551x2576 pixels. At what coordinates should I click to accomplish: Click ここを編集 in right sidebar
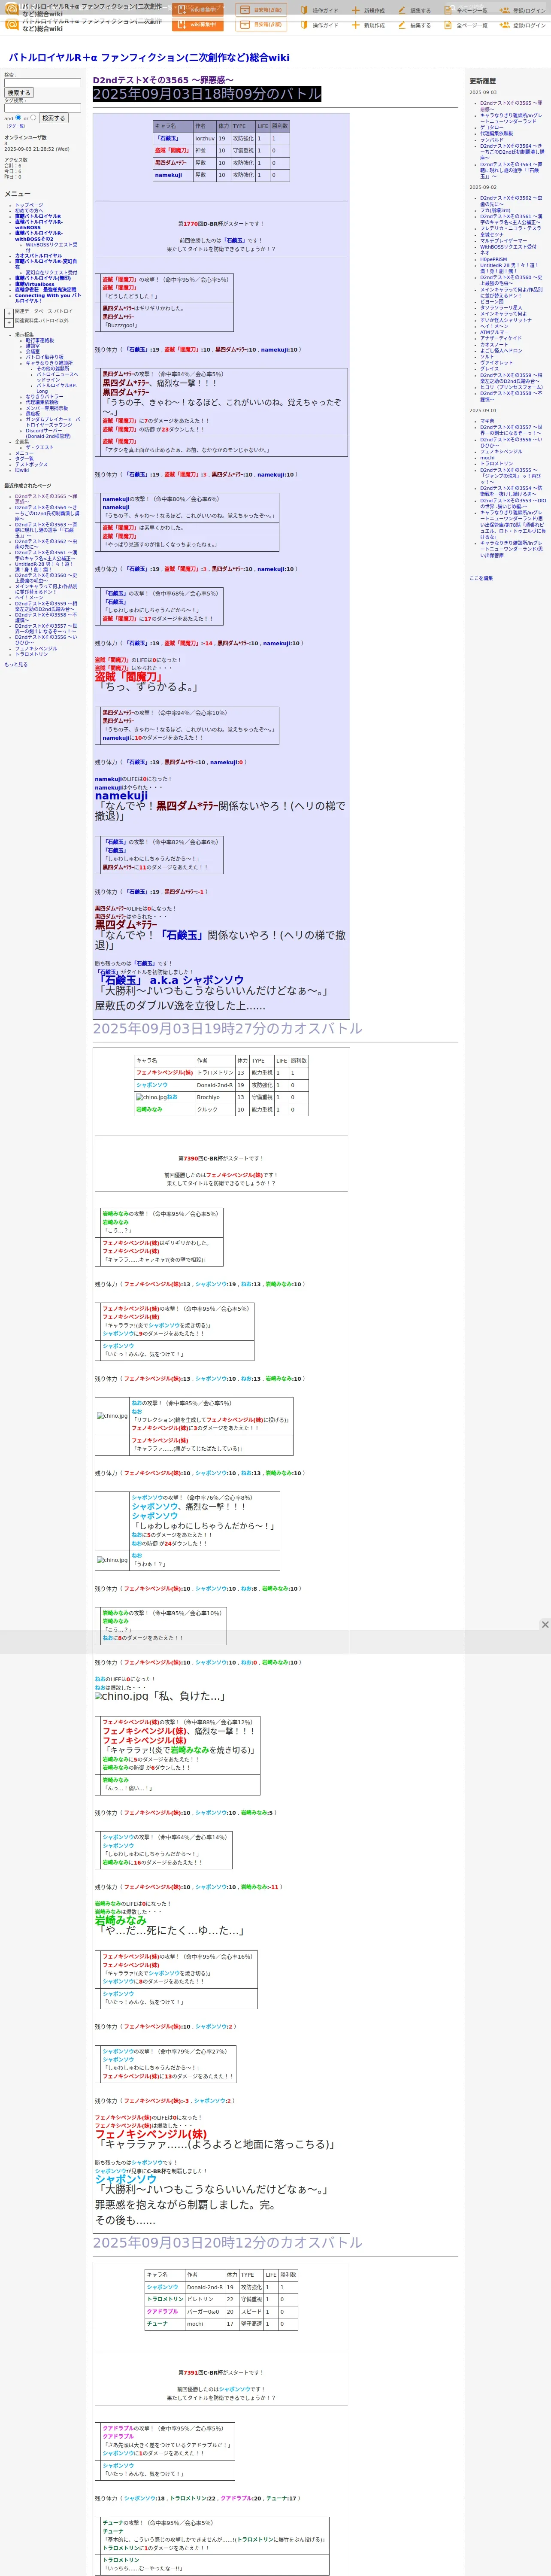pos(481,578)
